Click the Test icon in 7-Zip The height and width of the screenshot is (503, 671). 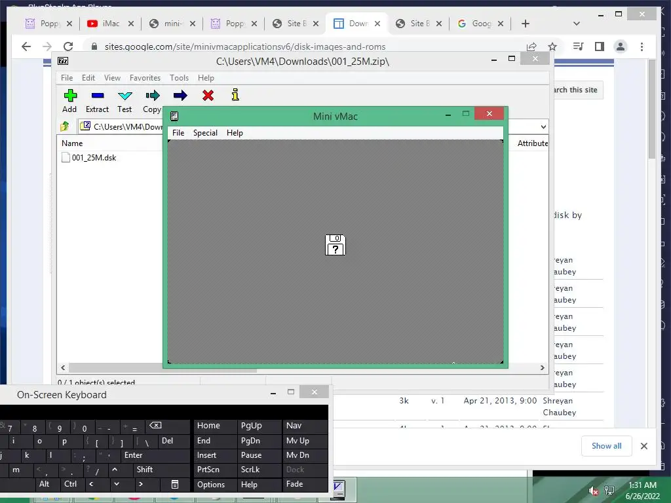[125, 96]
